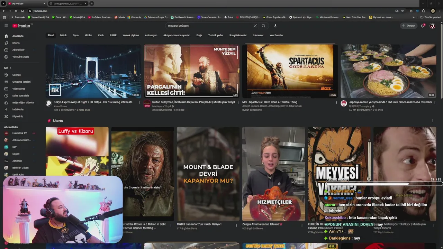Open options for Japonya ramen video
This screenshot has width=443, height=249.
[x=435, y=102]
